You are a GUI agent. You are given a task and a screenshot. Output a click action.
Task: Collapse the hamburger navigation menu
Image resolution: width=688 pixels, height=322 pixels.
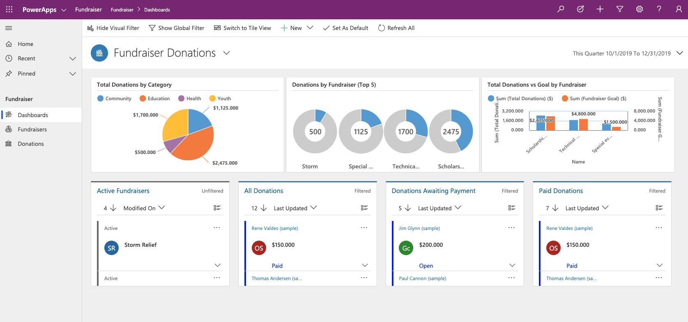point(9,28)
